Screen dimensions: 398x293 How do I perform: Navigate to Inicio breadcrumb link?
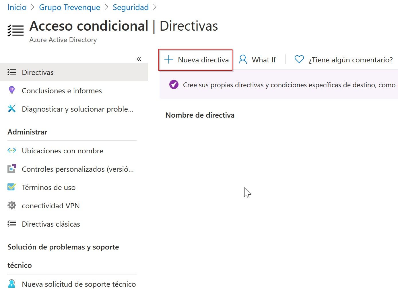[x=17, y=7]
